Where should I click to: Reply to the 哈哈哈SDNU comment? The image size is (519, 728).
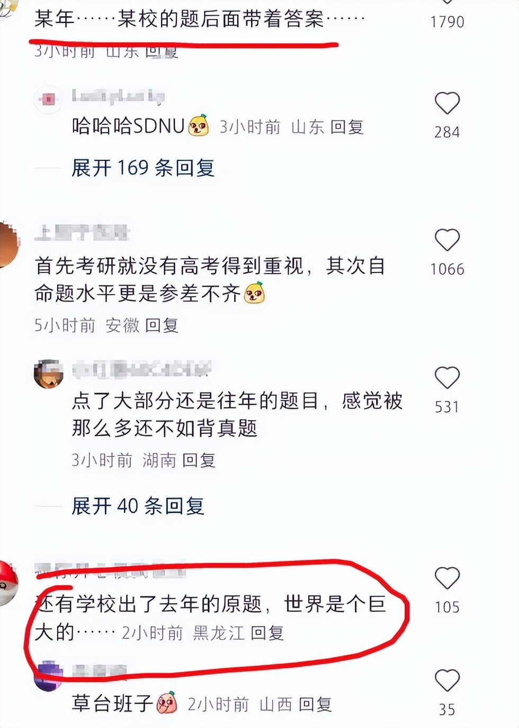tap(347, 127)
